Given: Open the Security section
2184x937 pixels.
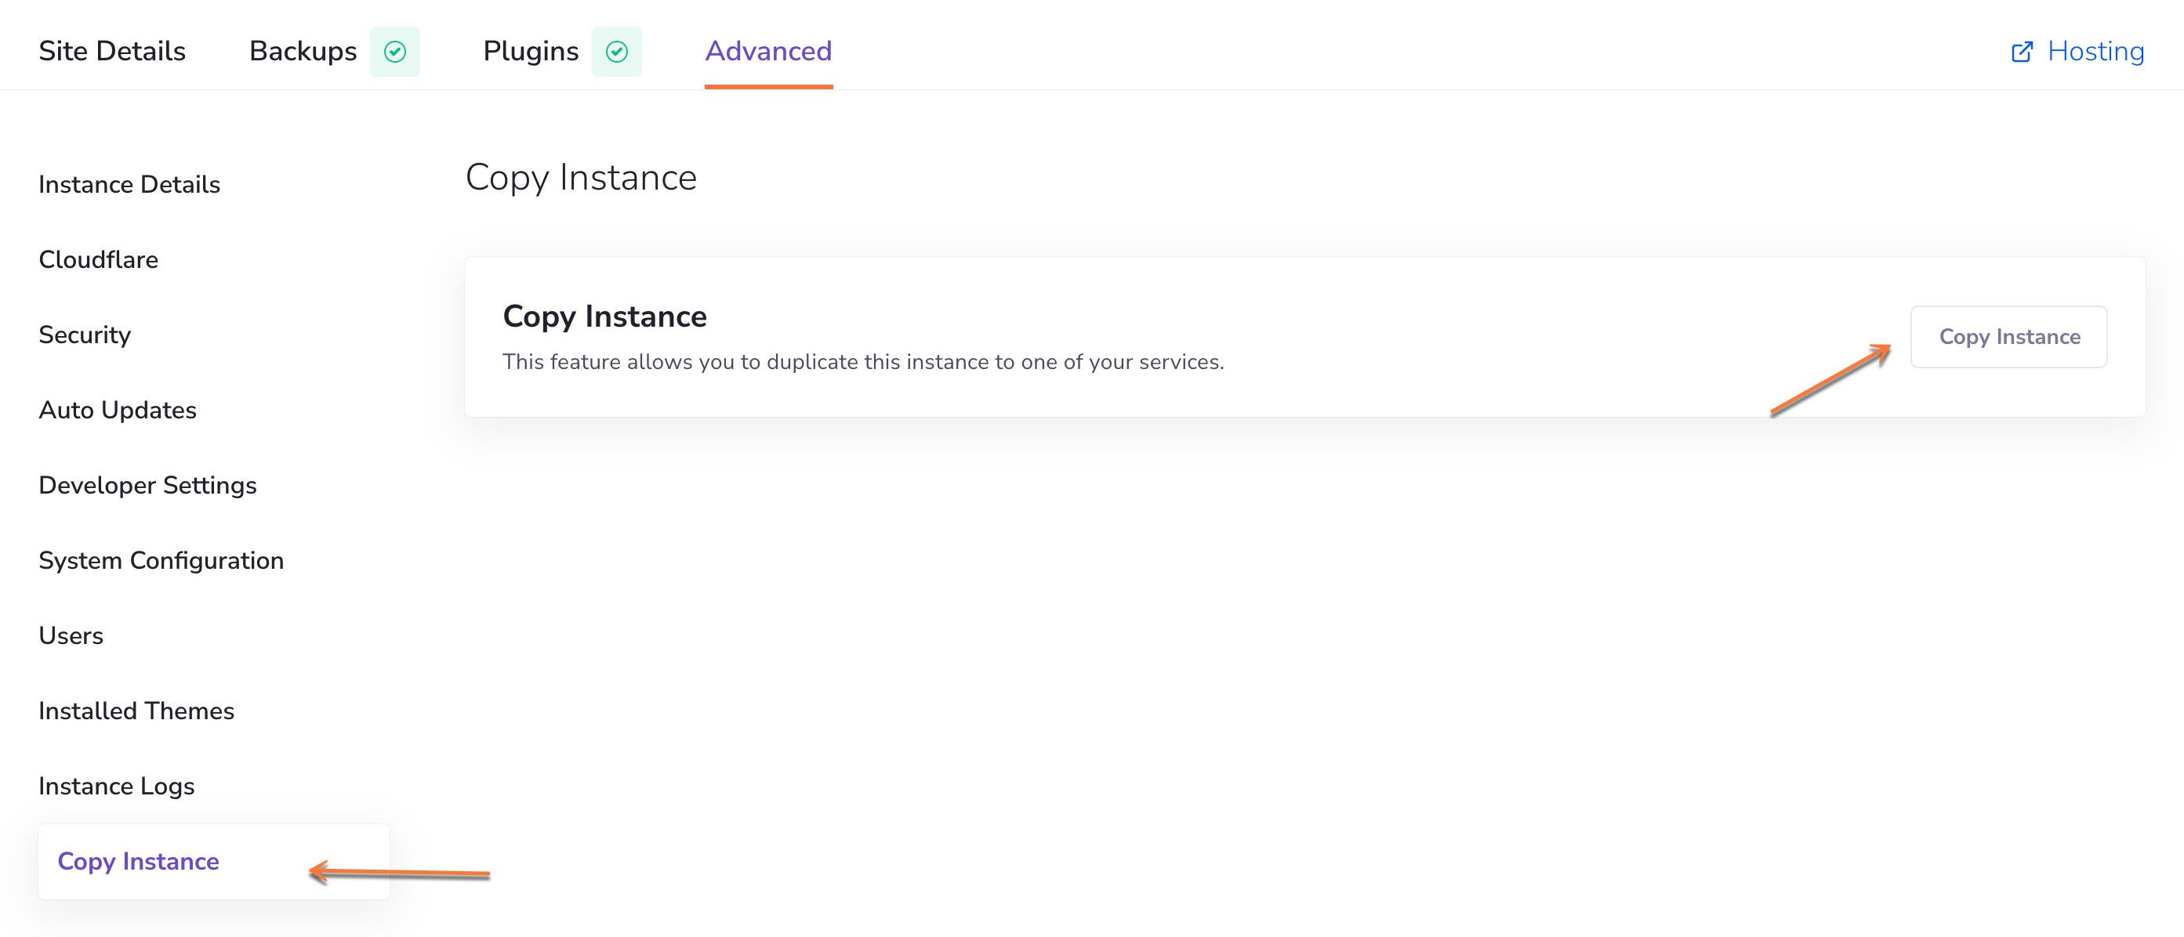Looking at the screenshot, I should point(85,335).
